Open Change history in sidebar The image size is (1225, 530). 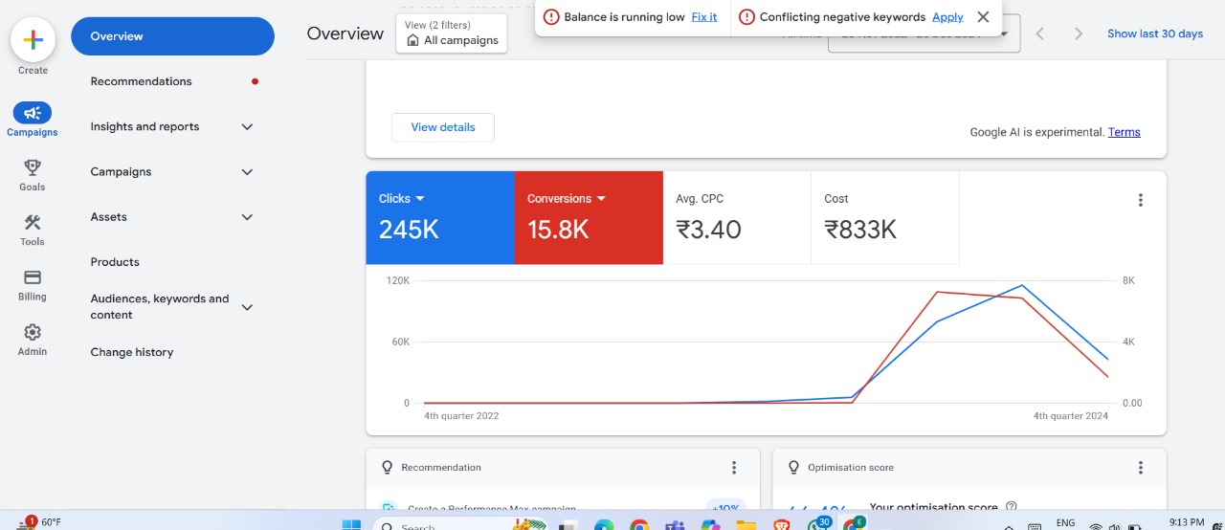pyautogui.click(x=132, y=352)
